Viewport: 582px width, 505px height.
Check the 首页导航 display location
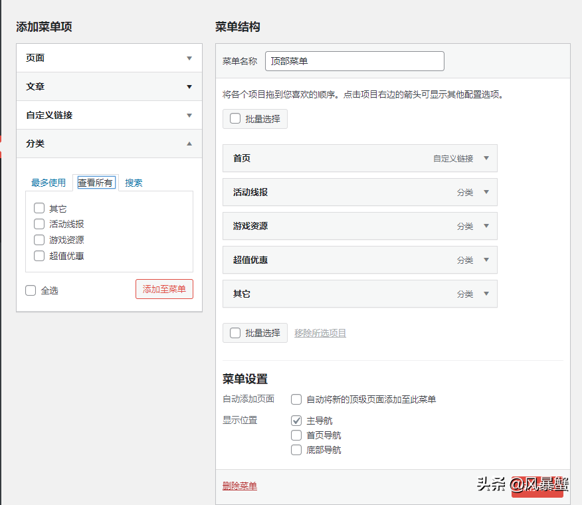pos(296,435)
